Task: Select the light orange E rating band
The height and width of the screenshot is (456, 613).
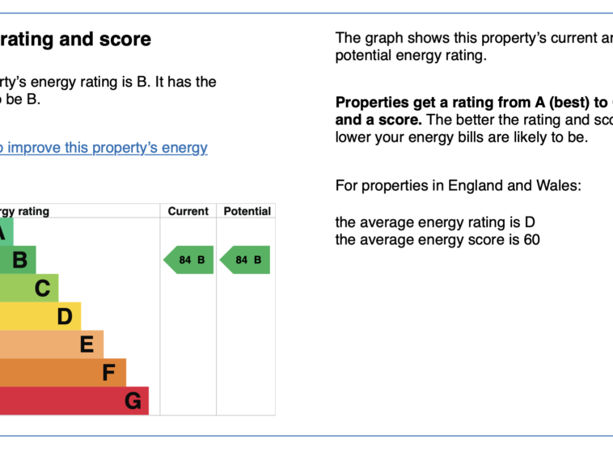Action: tap(52, 344)
